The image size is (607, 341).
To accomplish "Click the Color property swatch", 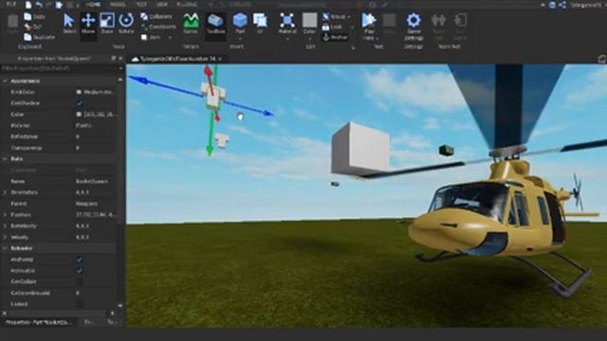I will [x=79, y=115].
